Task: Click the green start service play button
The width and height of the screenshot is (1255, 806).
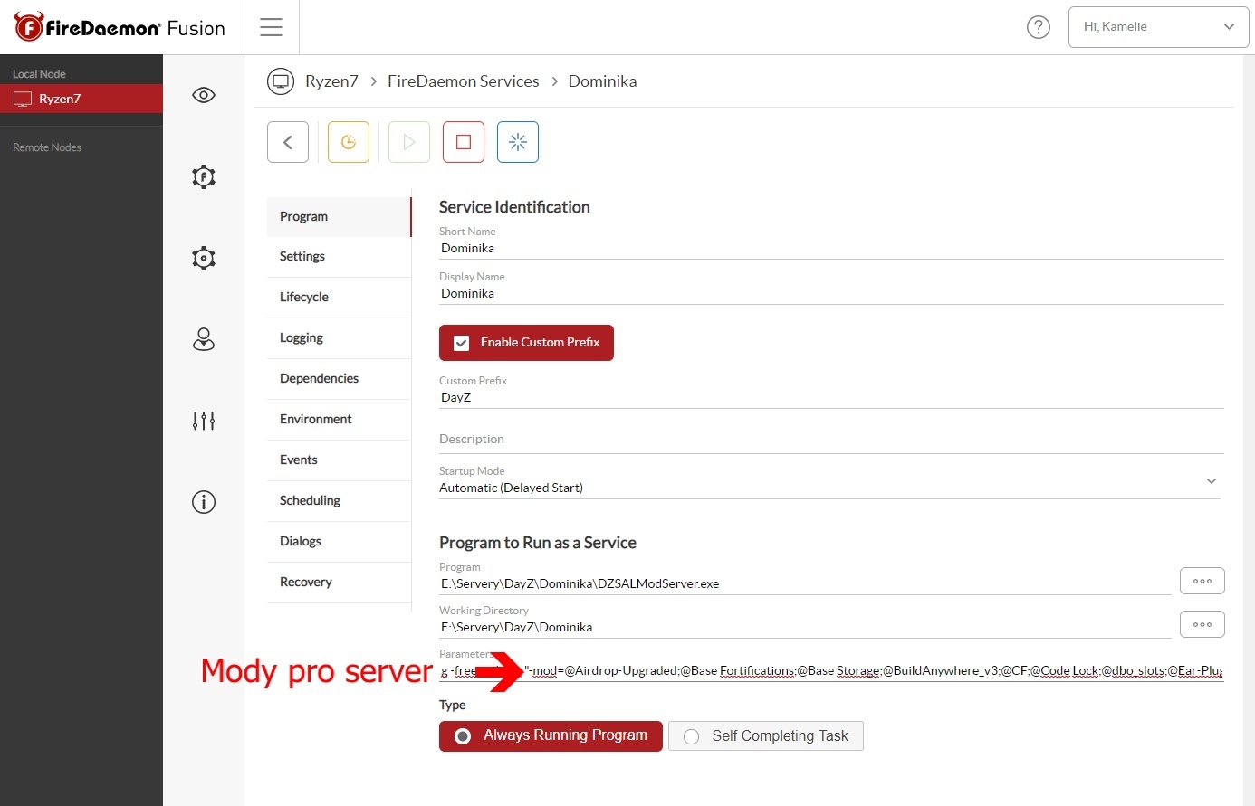Action: coord(409,142)
